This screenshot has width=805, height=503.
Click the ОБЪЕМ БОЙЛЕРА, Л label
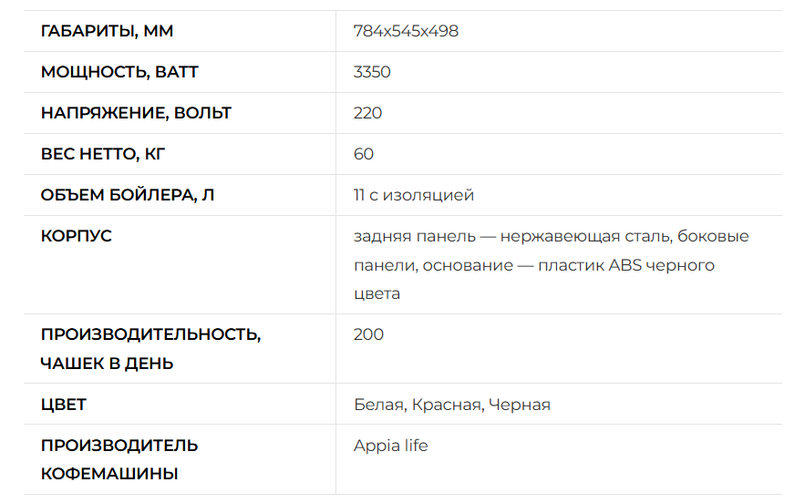click(128, 195)
